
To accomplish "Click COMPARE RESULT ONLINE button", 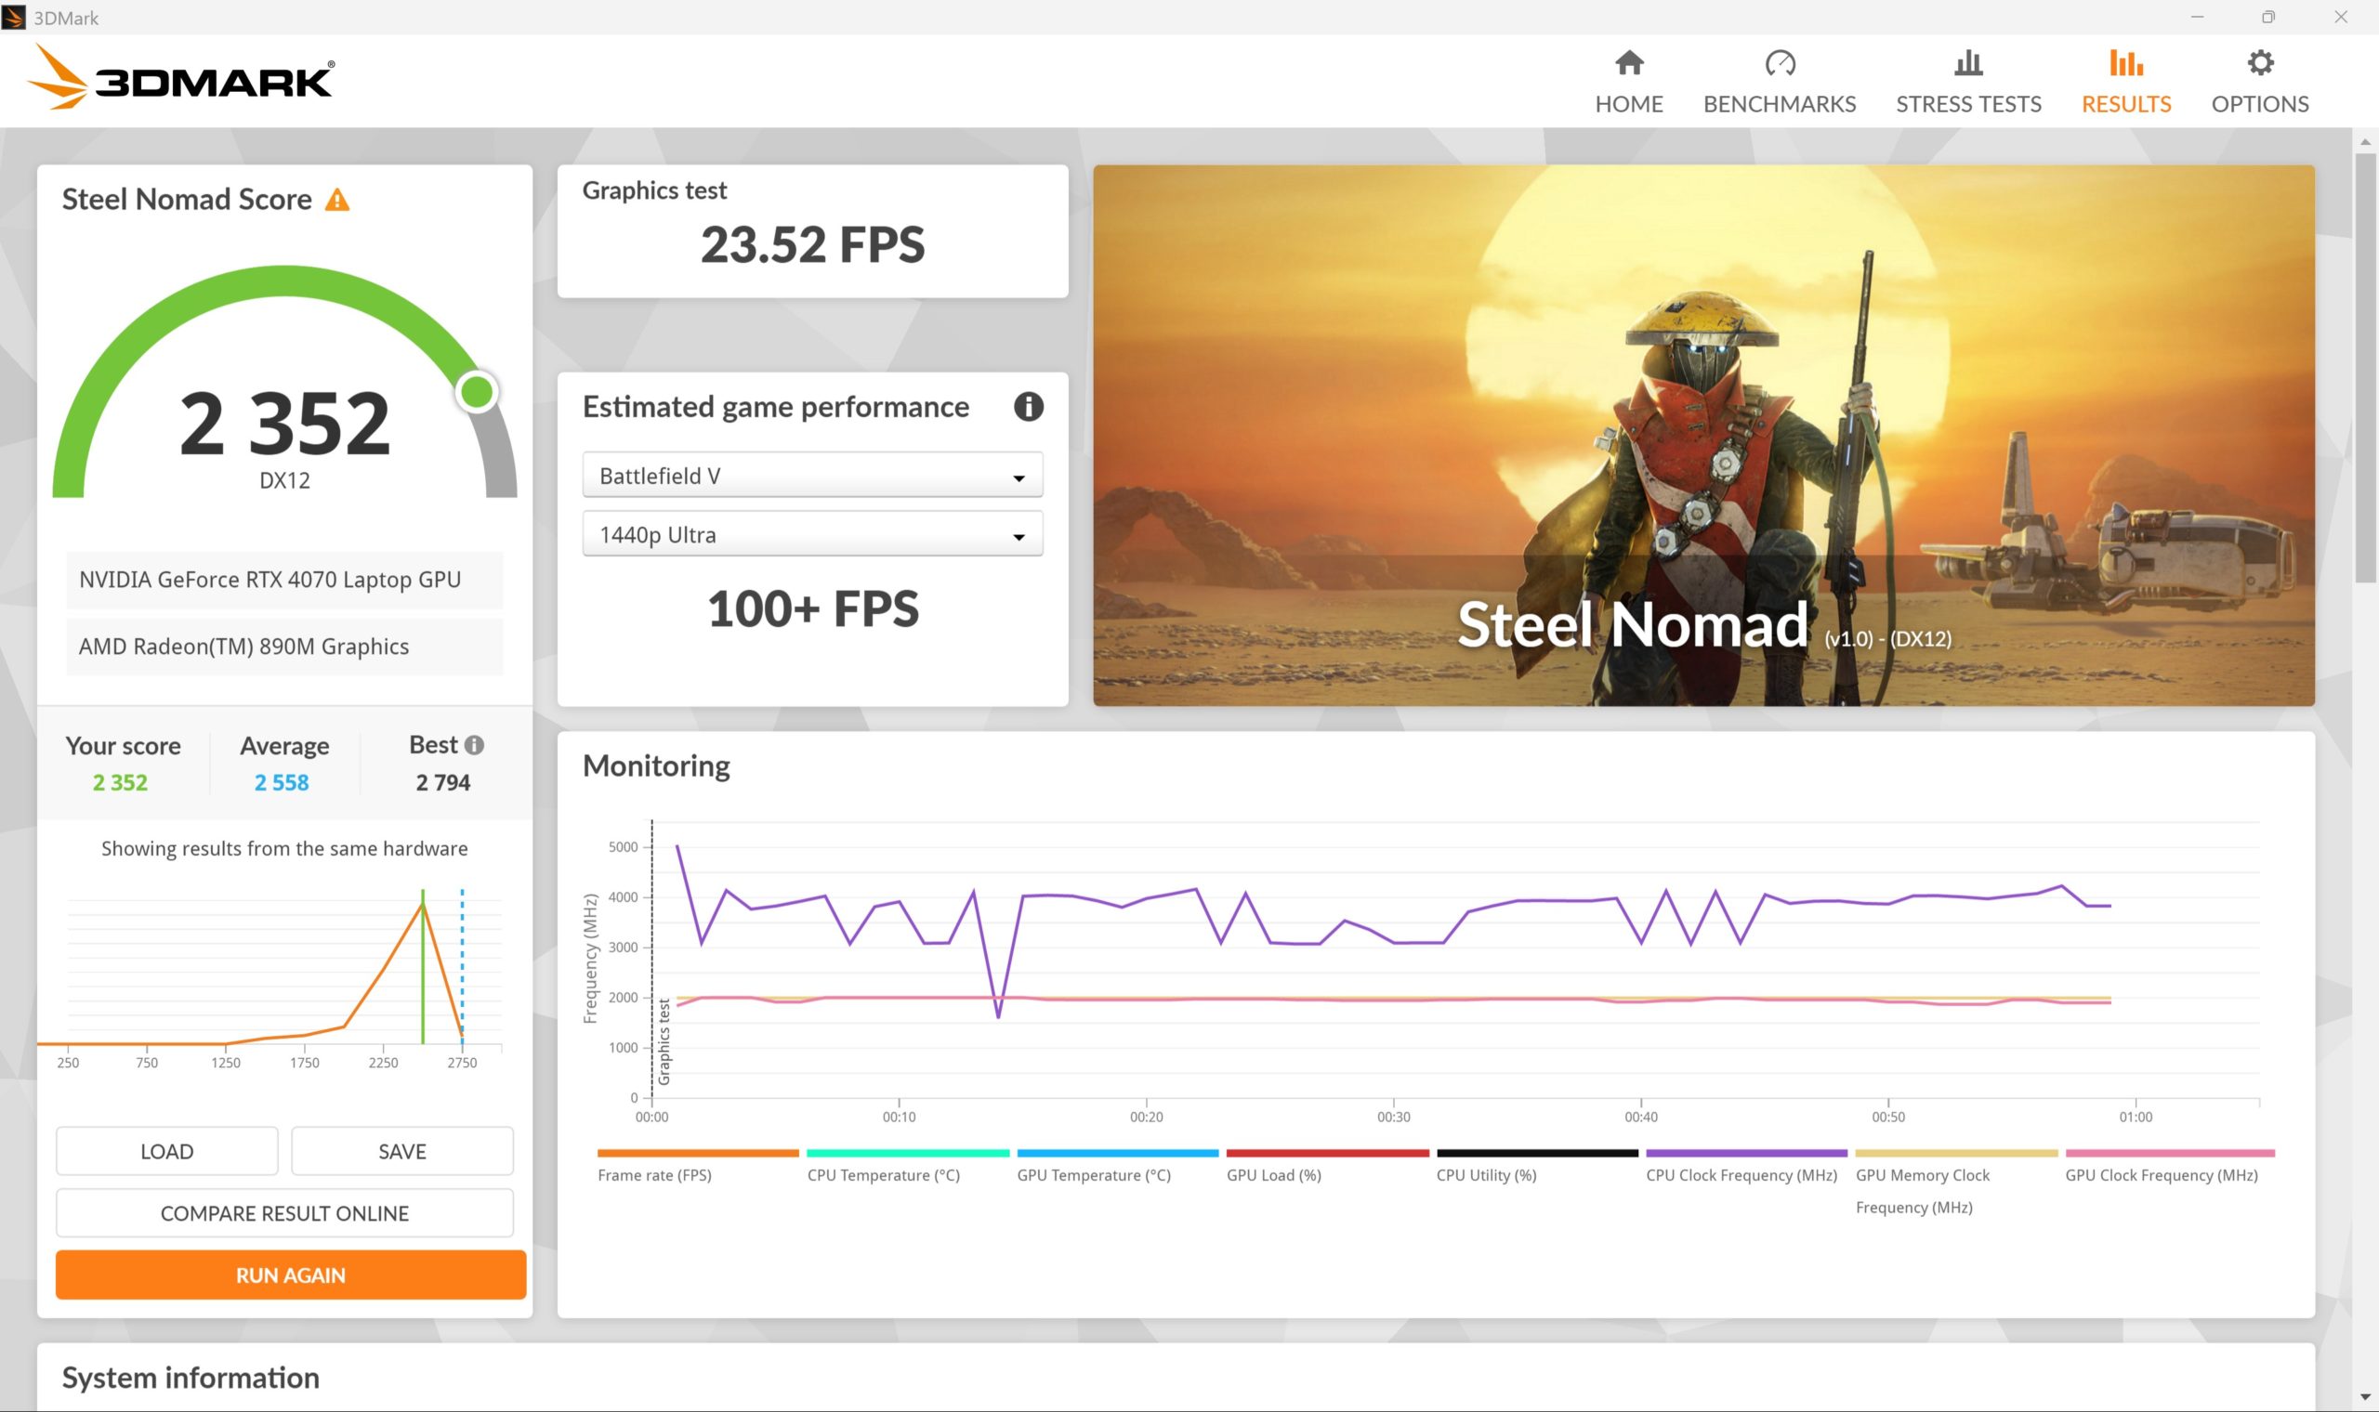I will pos(284,1212).
